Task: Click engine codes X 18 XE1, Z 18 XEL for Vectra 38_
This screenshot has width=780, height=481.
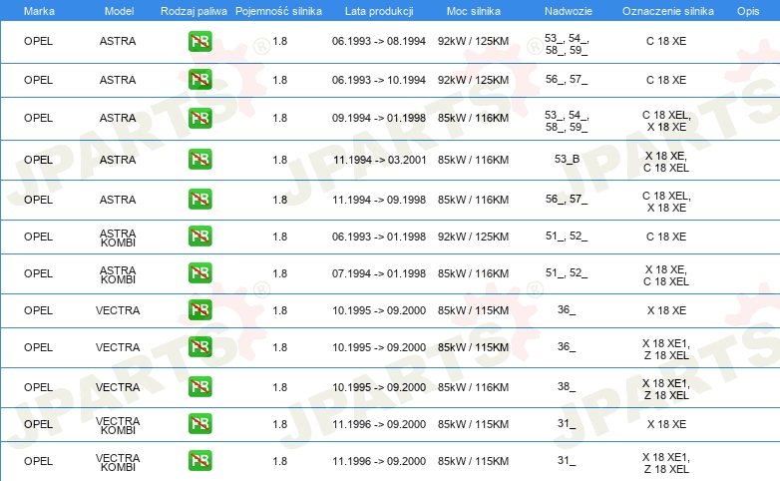Action: (666, 389)
